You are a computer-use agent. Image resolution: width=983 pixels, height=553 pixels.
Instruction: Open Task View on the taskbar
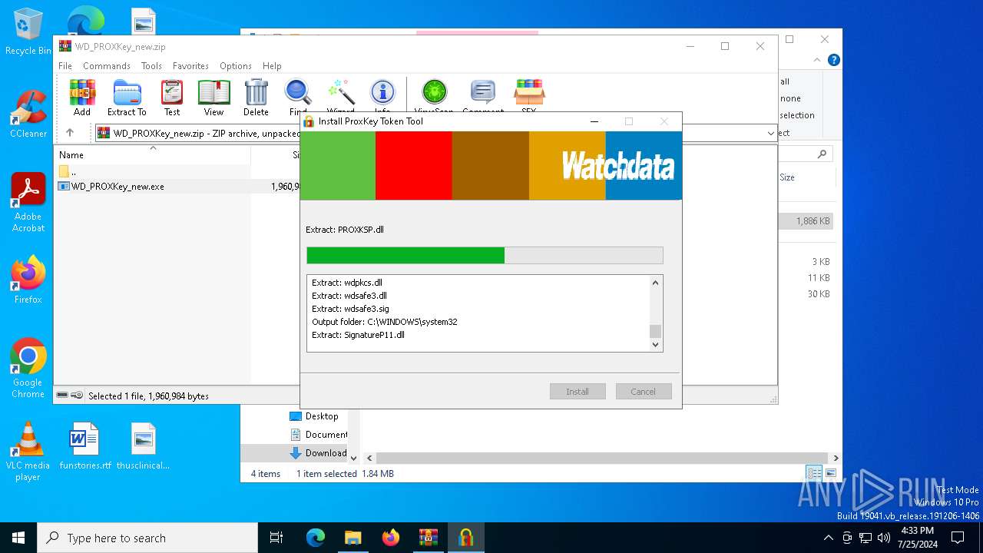[x=276, y=538]
